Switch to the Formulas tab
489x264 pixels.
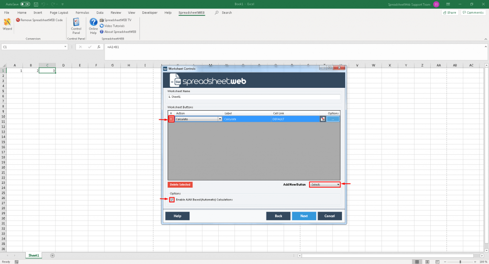82,13
